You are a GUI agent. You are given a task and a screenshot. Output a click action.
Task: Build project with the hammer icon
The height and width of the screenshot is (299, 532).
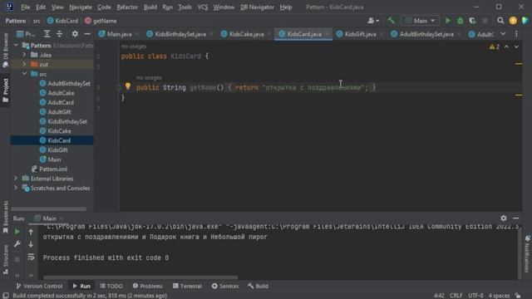[391, 21]
